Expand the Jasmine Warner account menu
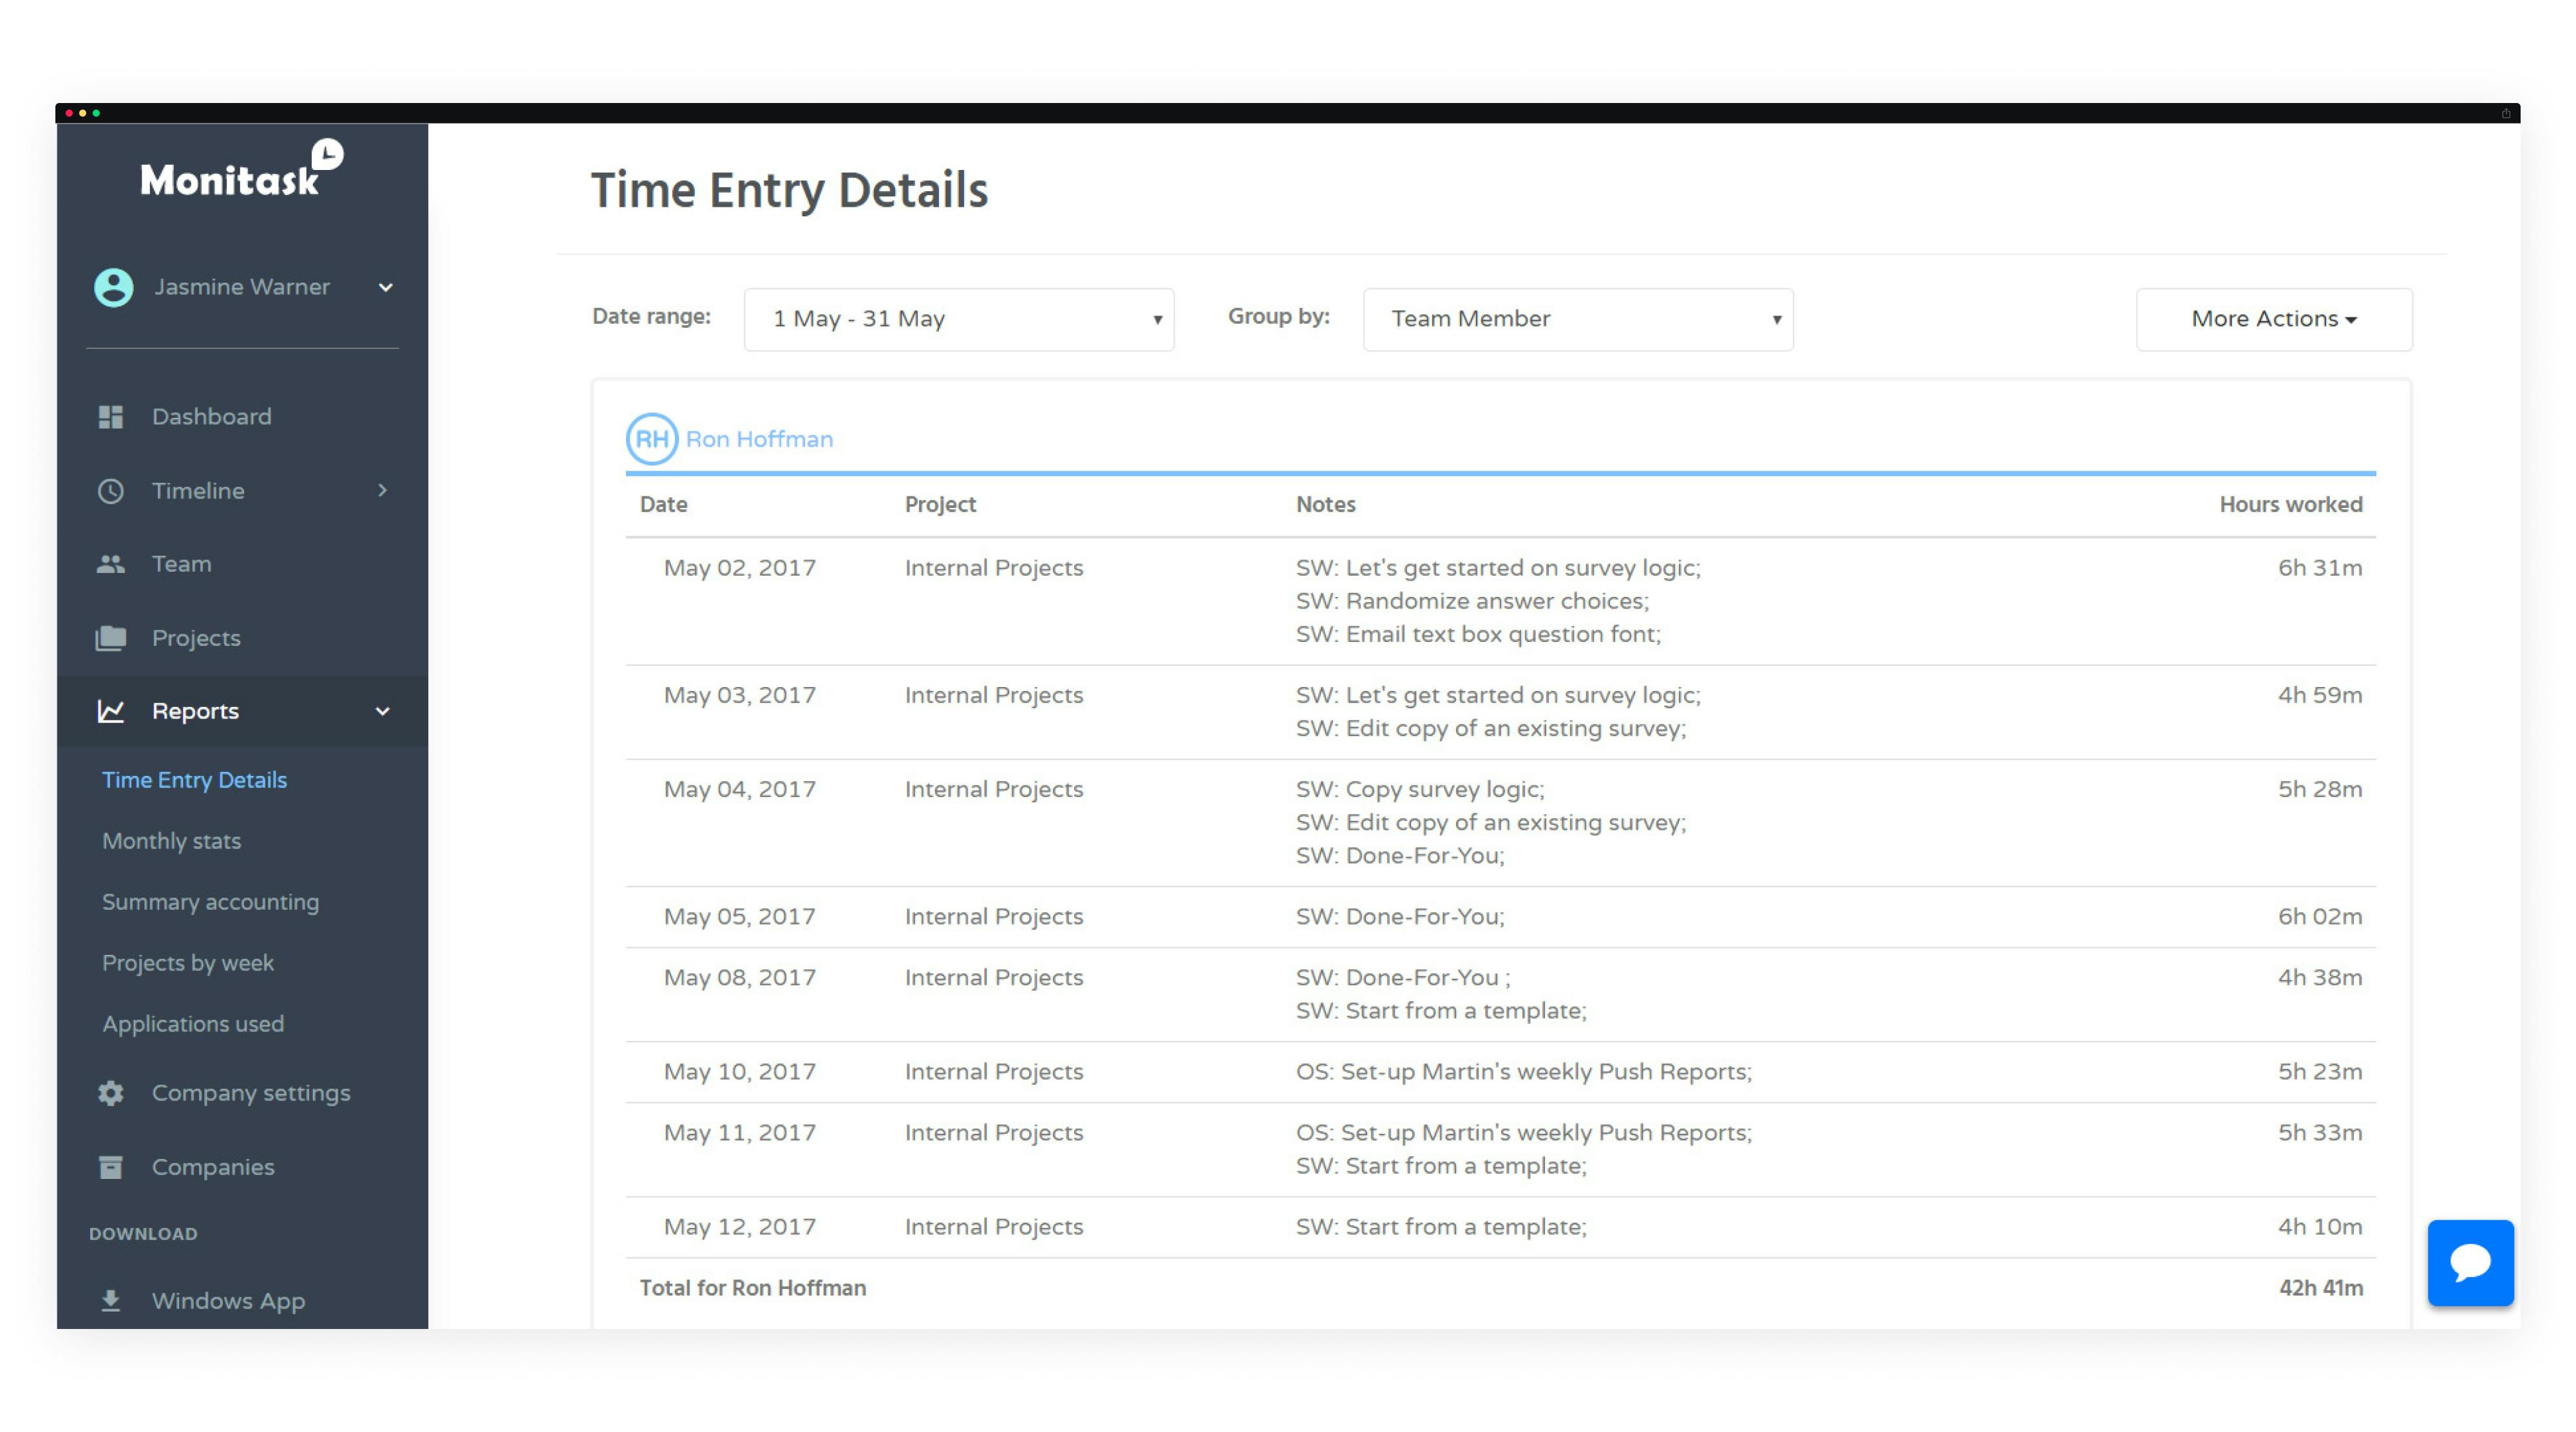 pyautogui.click(x=386, y=287)
